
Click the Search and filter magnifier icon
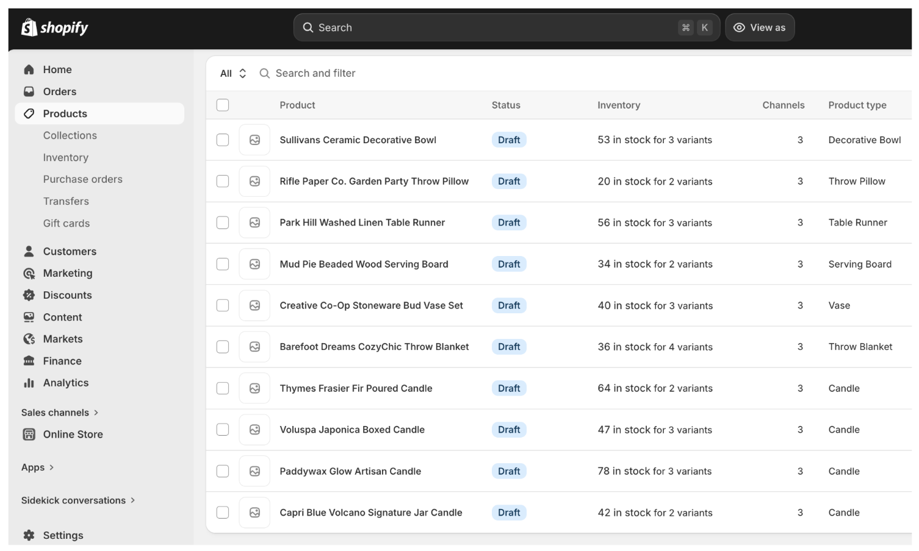(264, 73)
